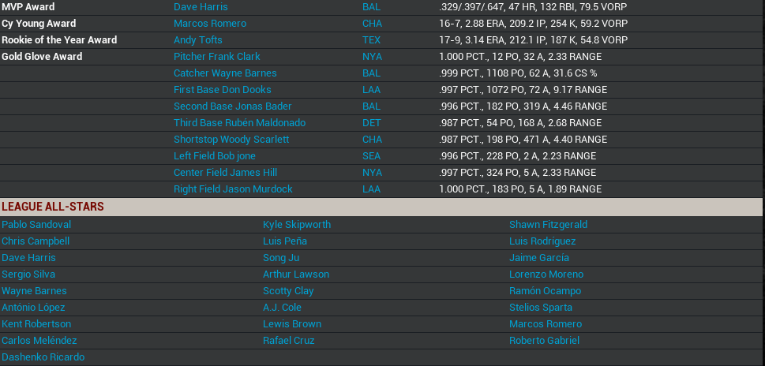The image size is (765, 366).
Task: Open Second Base Jonas Bader's page
Action: tap(232, 106)
